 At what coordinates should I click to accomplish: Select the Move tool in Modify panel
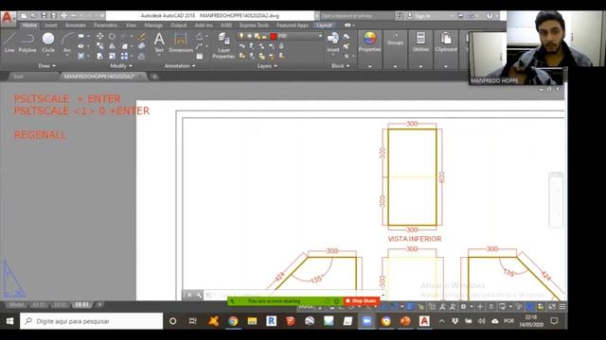[x=100, y=36]
